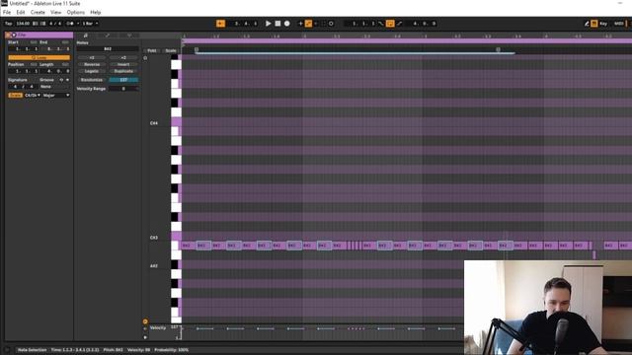Click the Session Record circle button
Viewport: 632px width, 355px height.
coord(331,24)
